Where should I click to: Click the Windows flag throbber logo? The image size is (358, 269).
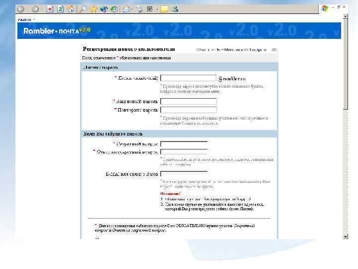click(x=324, y=8)
